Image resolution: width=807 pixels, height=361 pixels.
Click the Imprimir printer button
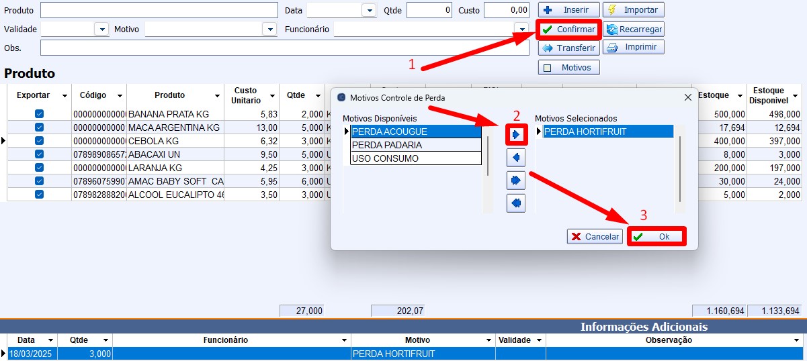tap(633, 48)
